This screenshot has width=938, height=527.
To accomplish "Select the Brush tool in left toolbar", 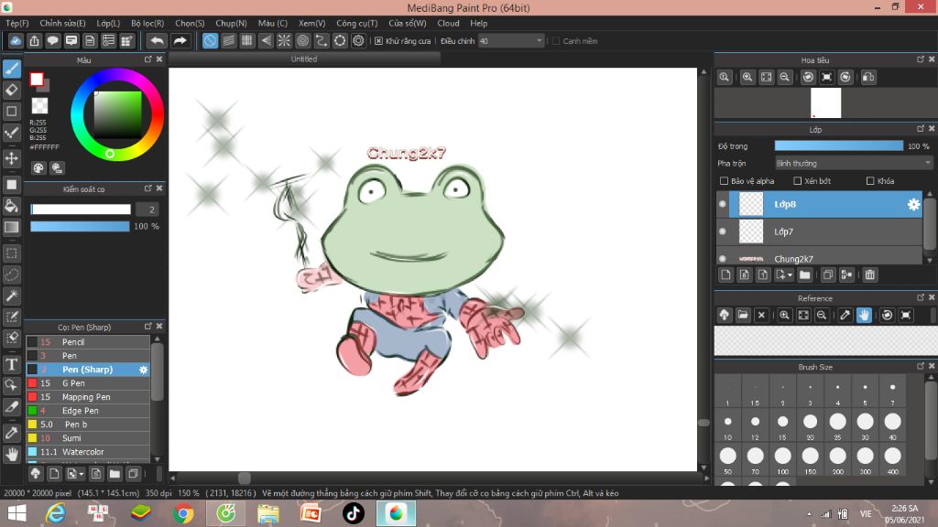I will pyautogui.click(x=11, y=69).
